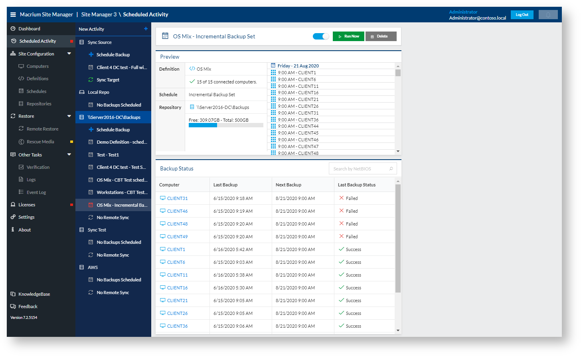Click the preview schedule list scrollbar
The image size is (581, 356).
pos(398,73)
